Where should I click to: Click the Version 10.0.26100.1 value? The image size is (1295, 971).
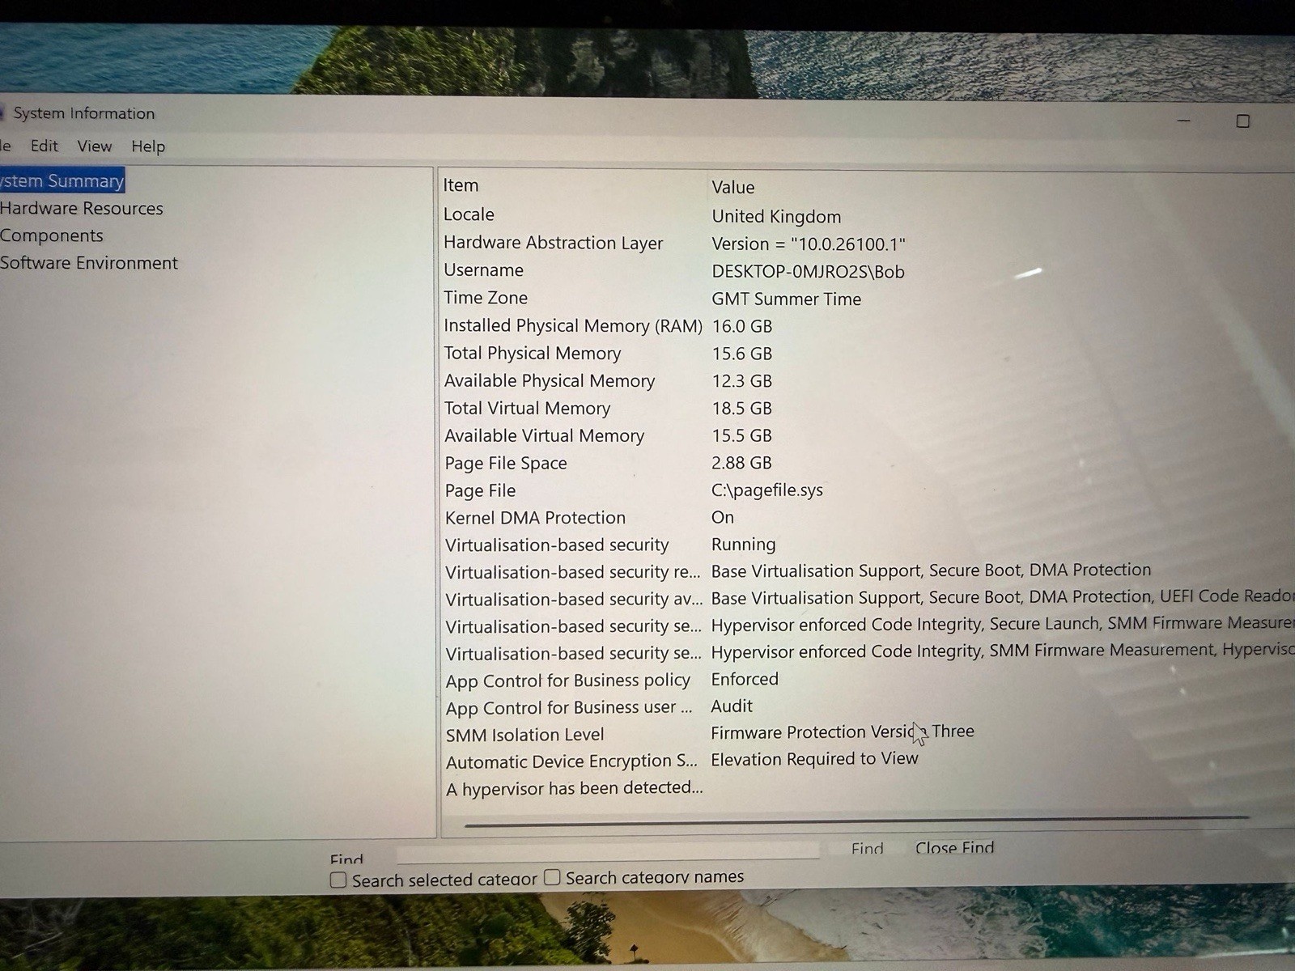point(809,244)
